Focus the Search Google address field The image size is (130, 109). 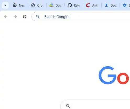click(81, 17)
